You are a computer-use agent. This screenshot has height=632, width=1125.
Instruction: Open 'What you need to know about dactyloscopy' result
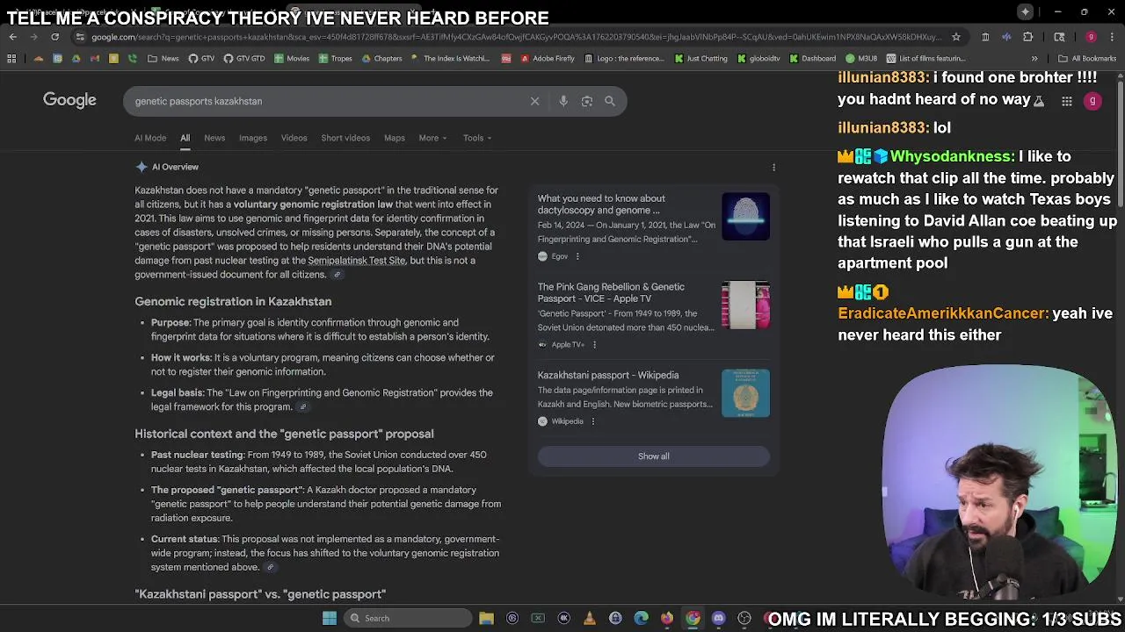coord(601,205)
